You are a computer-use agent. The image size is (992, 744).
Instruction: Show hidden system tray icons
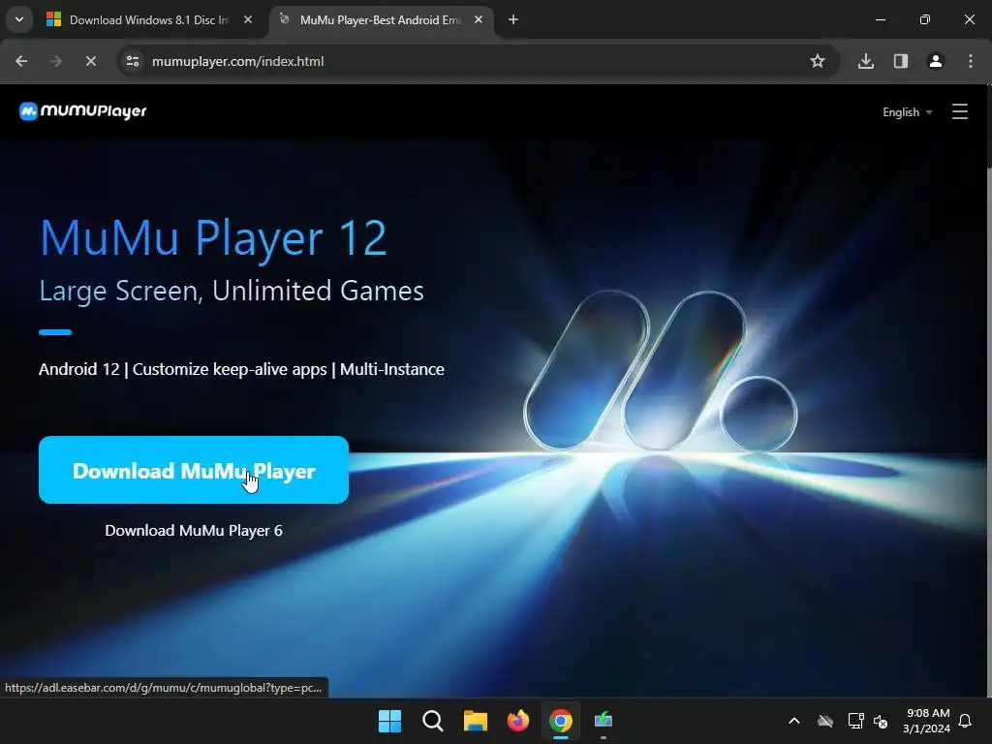(x=794, y=721)
